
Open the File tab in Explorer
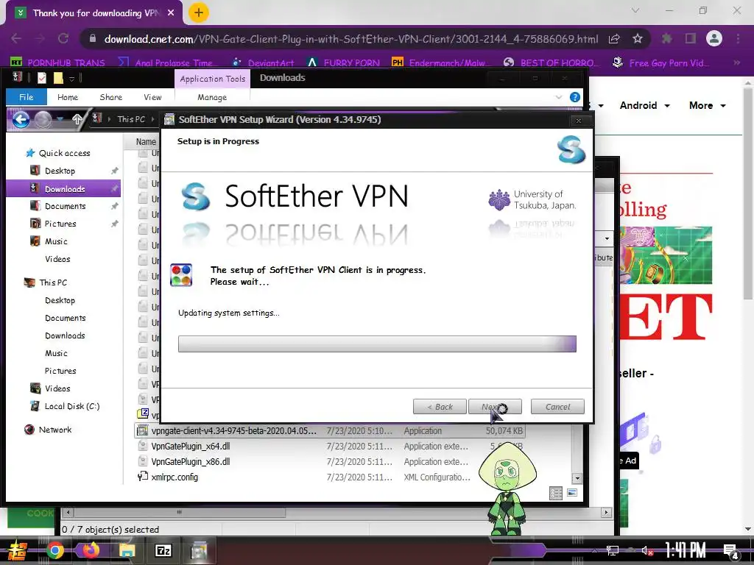point(26,97)
